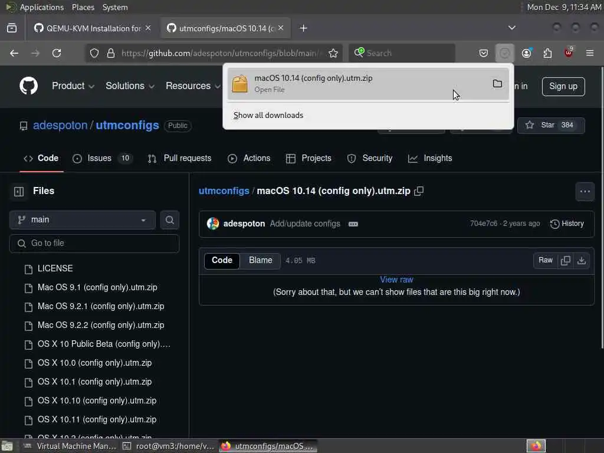Viewport: 604px width, 453px height.
Task: List all tabs dropdown arrow
Action: [511, 28]
